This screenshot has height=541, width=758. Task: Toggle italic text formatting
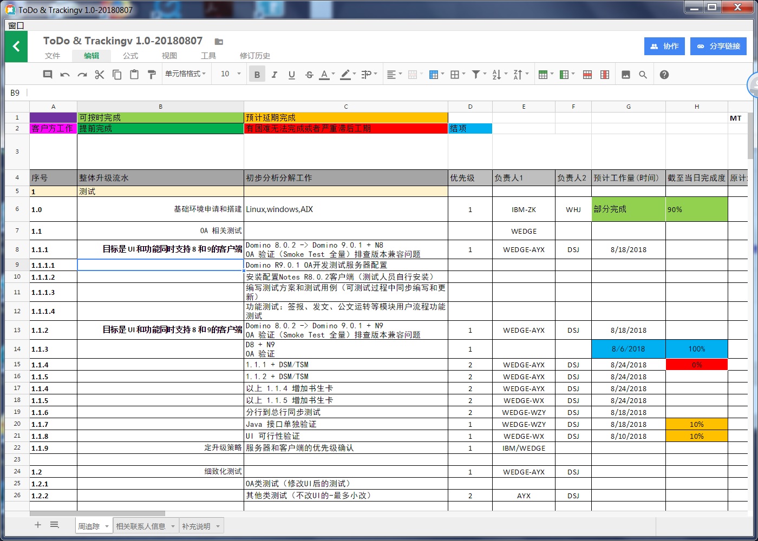pos(275,75)
